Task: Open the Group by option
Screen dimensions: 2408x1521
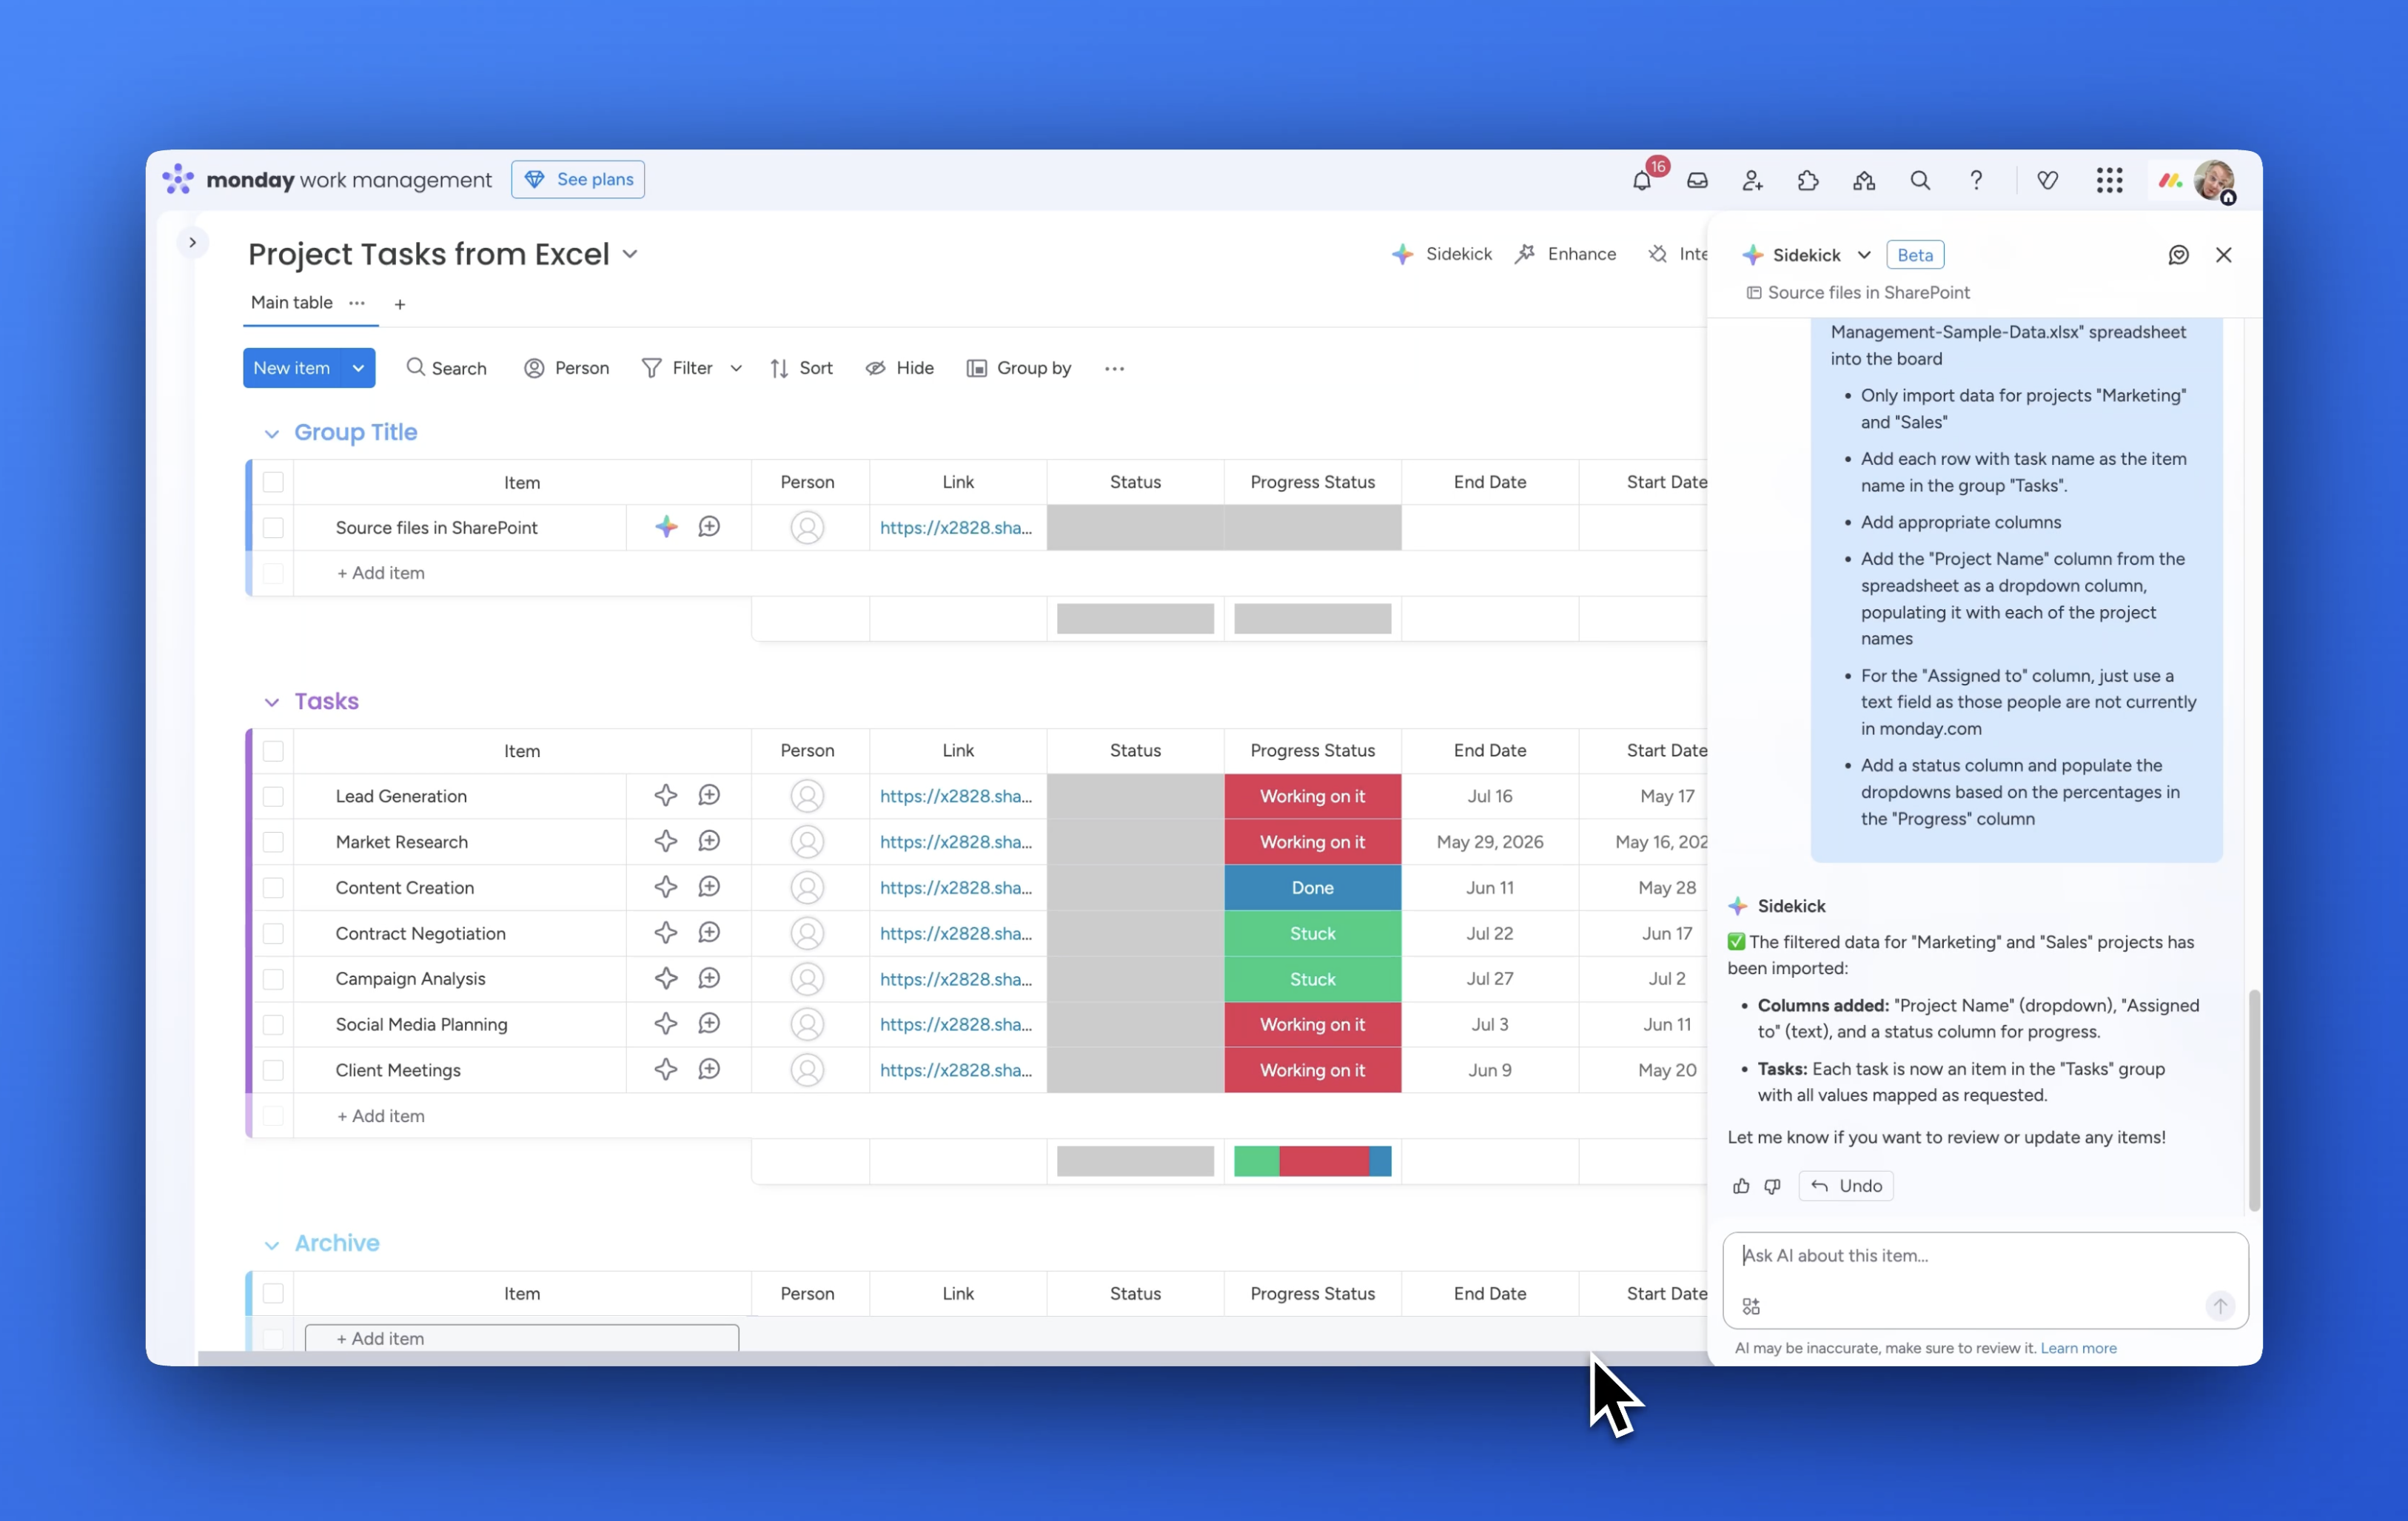Action: (1019, 368)
